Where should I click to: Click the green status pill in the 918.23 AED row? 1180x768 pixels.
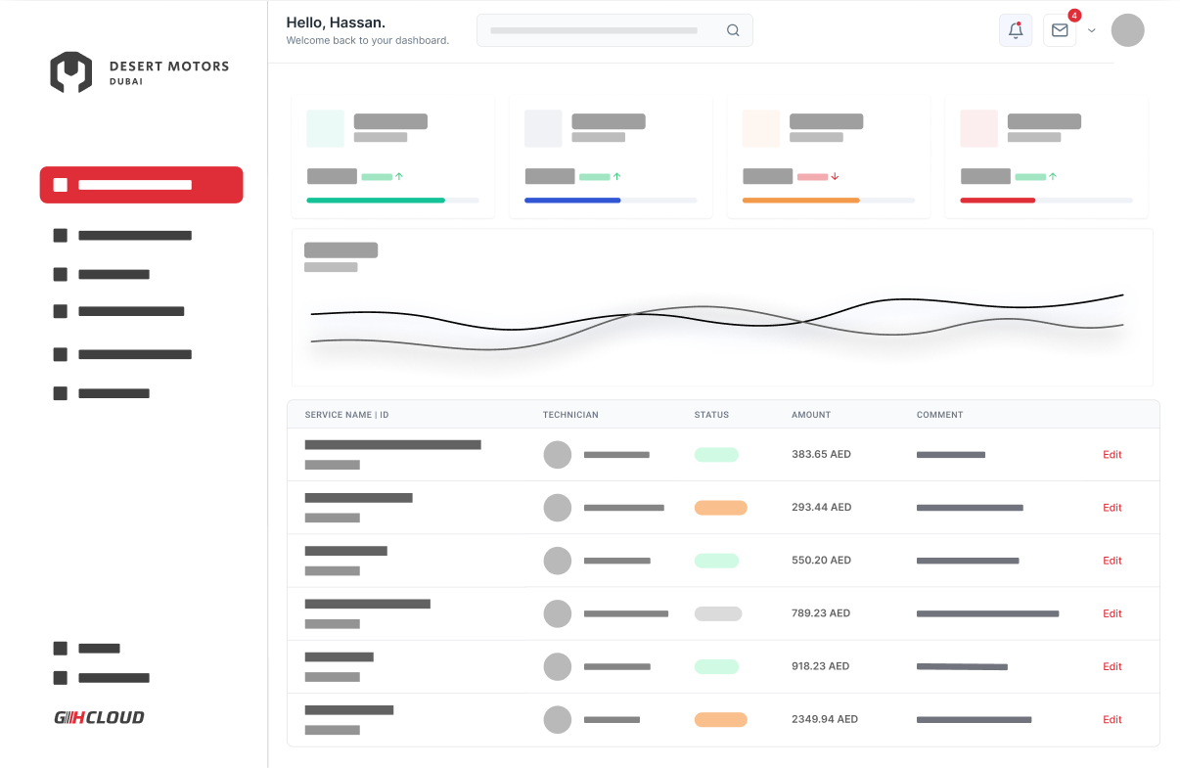click(716, 666)
